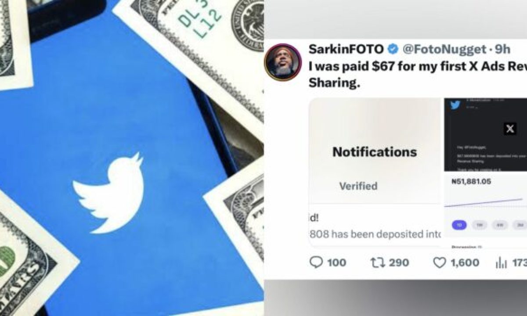527x316 pixels.
Task: Like the tweet with heart icon
Action: click(440, 263)
